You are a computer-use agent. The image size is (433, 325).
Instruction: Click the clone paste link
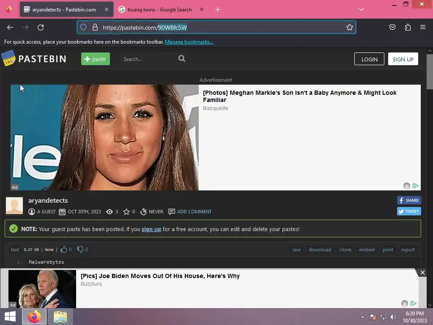[345, 250]
